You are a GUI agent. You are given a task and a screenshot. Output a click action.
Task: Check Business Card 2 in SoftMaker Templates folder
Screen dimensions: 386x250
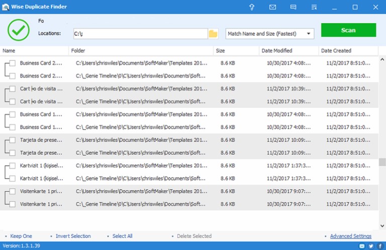pos(12,63)
